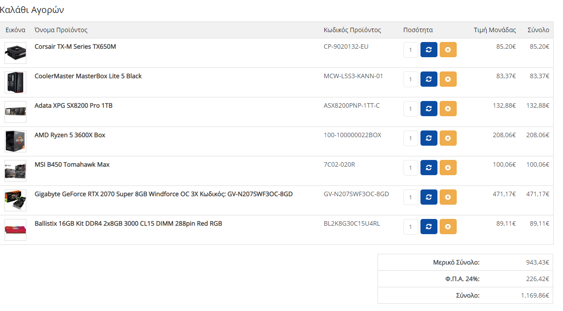Screen dimensions: 563x311
Task: Edit quantity field for Ballistix 16GB Kit
Action: pyautogui.click(x=411, y=227)
